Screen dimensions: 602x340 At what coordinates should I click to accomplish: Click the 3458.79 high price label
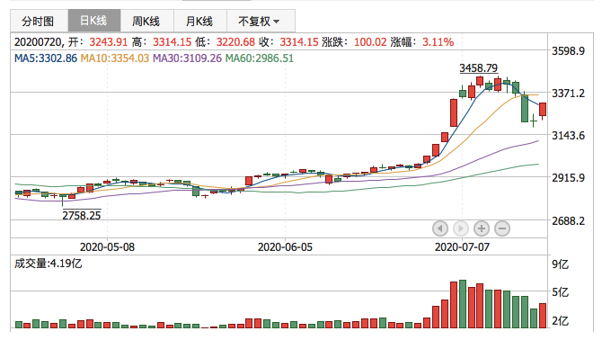[x=478, y=68]
